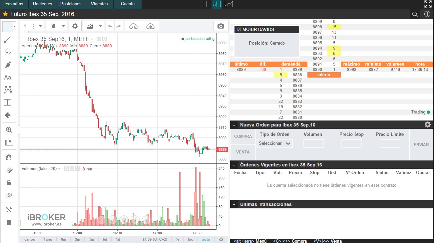Set chart range to 1año
Screen dimensions: 434x243
pyautogui.click(x=48, y=239)
